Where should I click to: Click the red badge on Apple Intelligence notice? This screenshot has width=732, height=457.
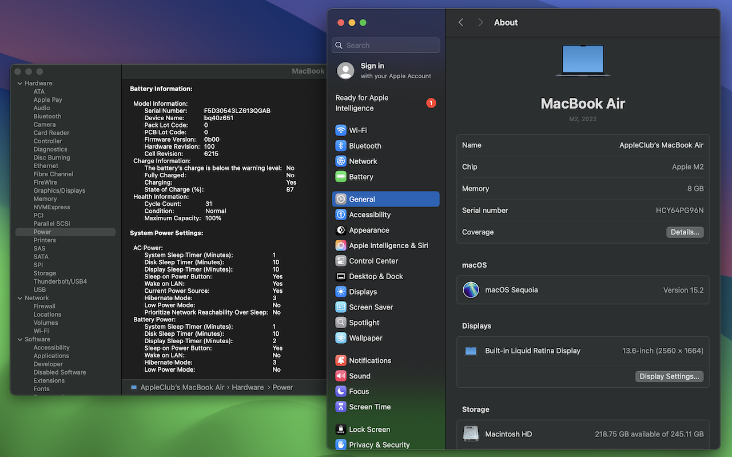coord(431,103)
